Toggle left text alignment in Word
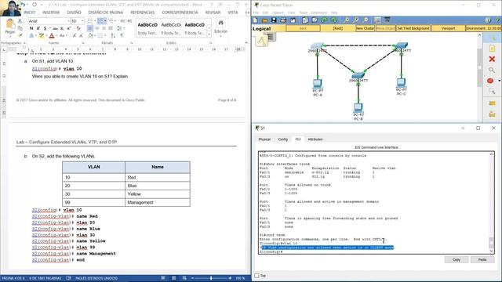502x282 pixels. tap(90, 28)
